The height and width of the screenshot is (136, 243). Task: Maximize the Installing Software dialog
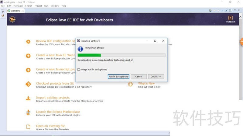(155, 41)
